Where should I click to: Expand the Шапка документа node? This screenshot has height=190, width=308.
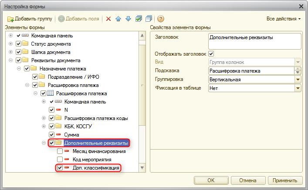point(10,52)
